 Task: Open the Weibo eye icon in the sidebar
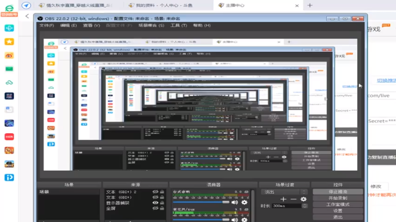click(9, 55)
